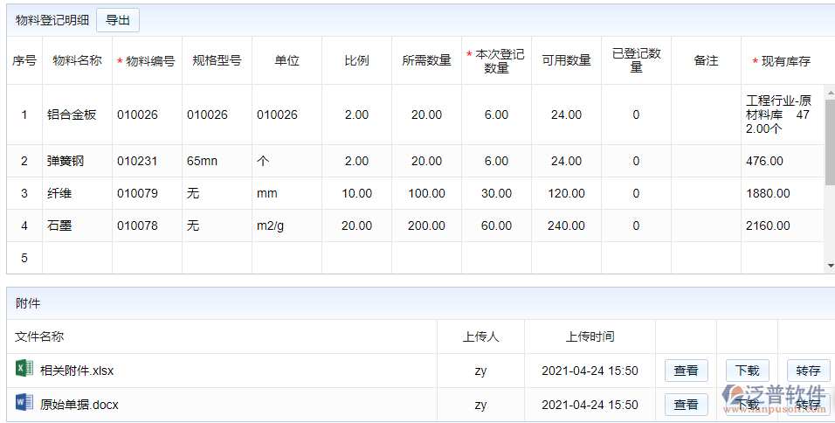This screenshot has height=423, width=835.
Task: Click the 物料名称 column header
Action: pos(77,61)
